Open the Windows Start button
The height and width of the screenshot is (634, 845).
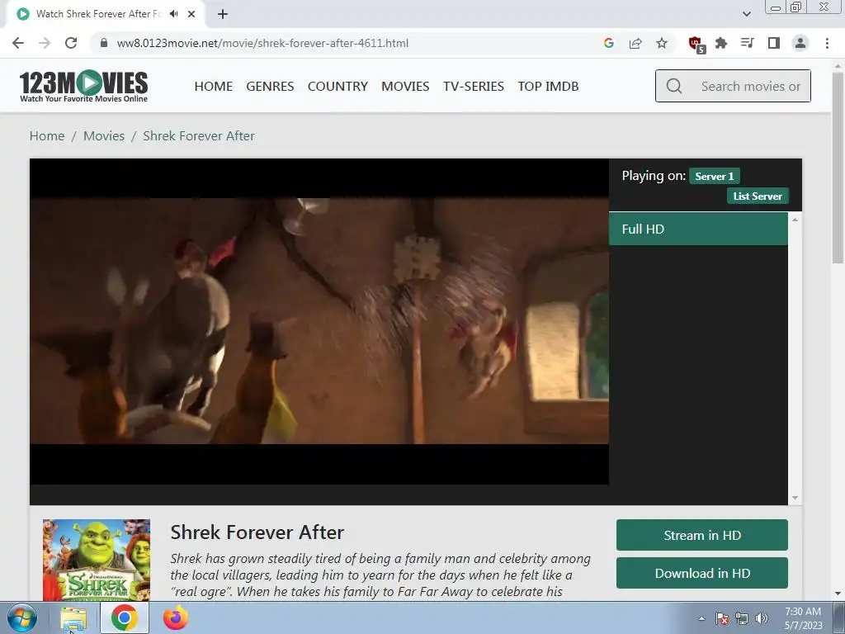coord(21,617)
